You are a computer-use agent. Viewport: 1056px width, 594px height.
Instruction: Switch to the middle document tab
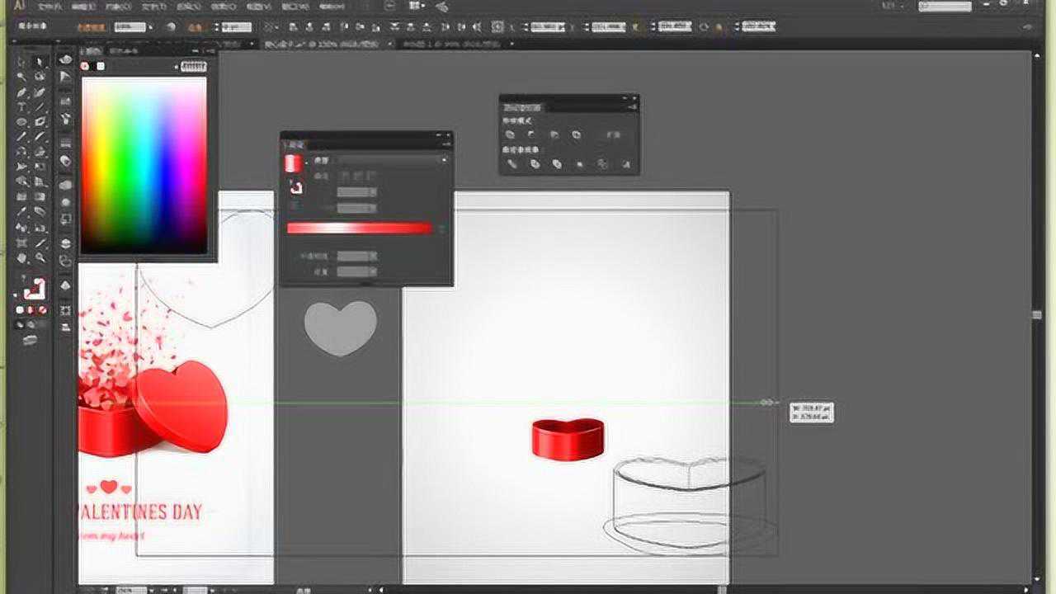(x=326, y=43)
